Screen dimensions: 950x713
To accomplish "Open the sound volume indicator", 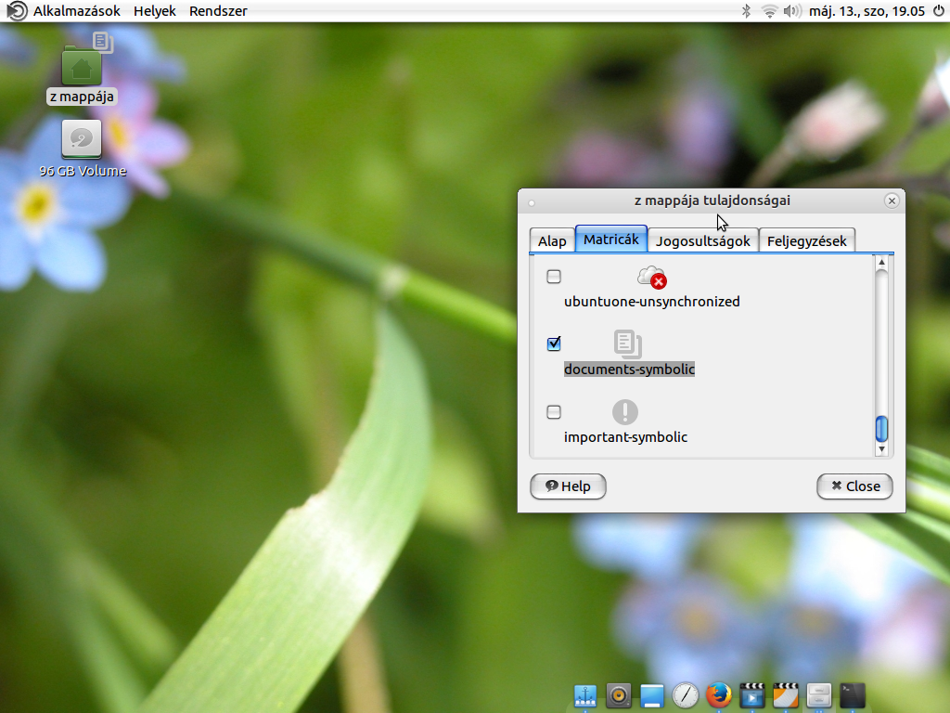I will [792, 11].
